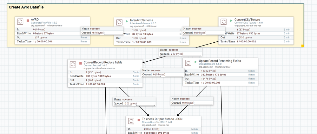Image resolution: width=317 pixels, height=134 pixels.
Task: Click ConvertCSVToAvro Out 1 (430 bytes) row
Action: 256,38
